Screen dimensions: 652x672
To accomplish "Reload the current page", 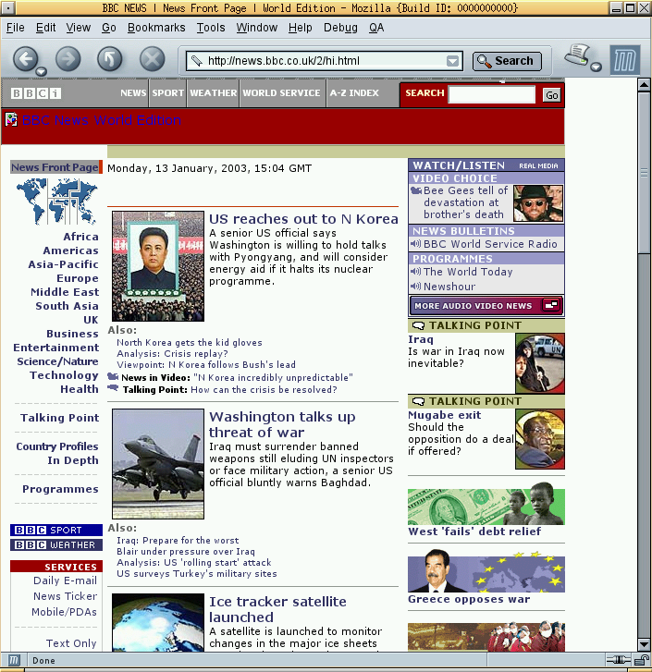I will click(x=110, y=60).
